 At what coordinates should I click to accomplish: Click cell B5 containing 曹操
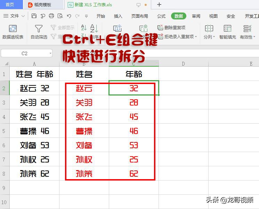pyautogui.click(x=84, y=131)
